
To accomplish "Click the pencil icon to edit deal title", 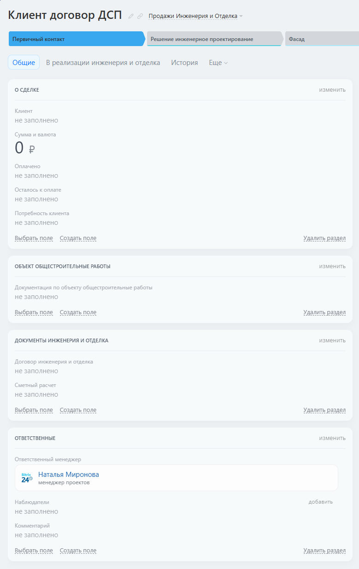I will click(x=131, y=16).
